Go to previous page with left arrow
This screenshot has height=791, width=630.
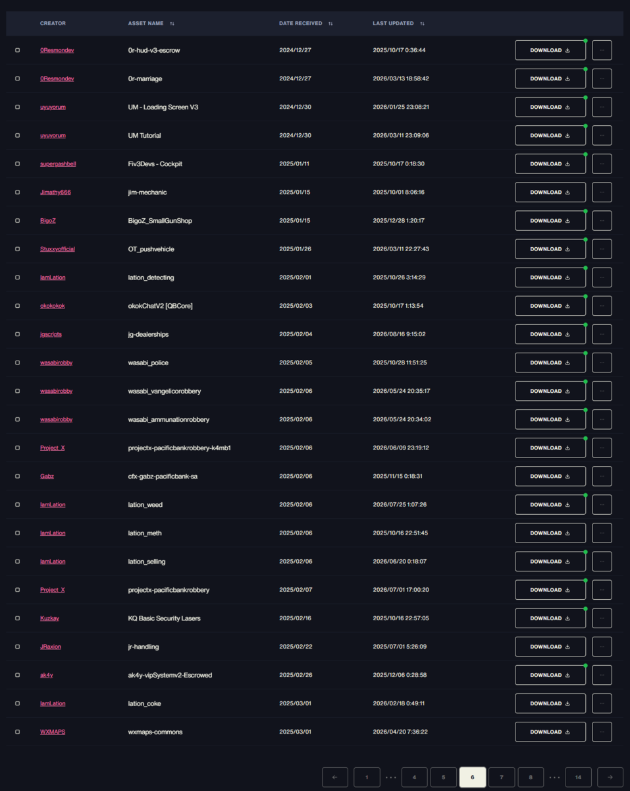tap(335, 777)
